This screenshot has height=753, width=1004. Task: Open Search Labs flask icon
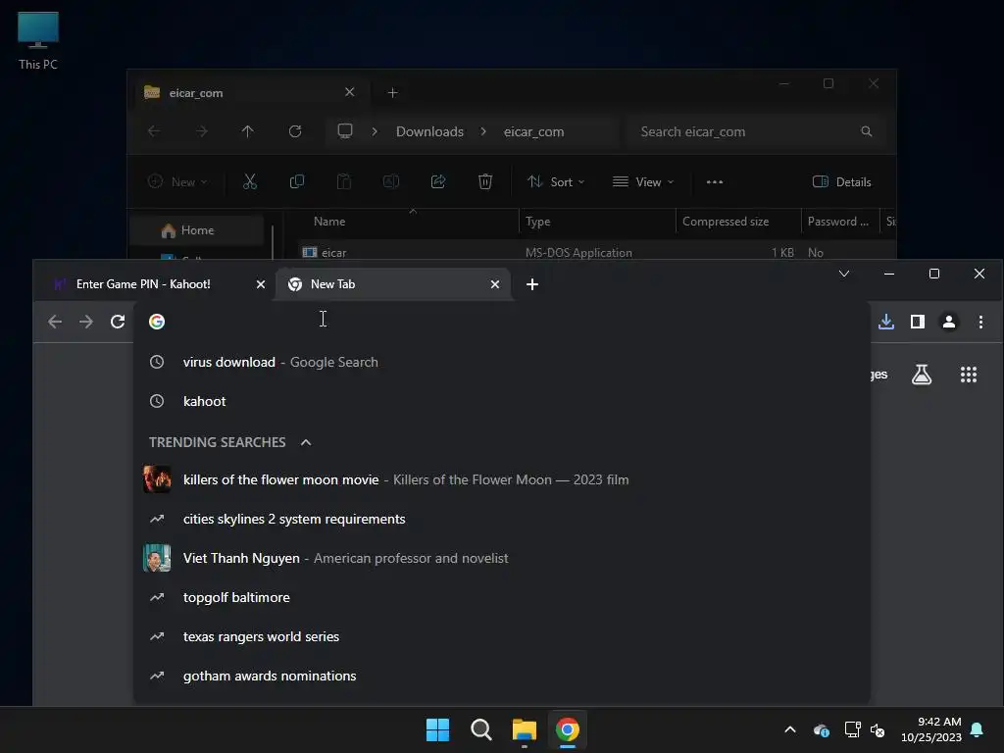[x=922, y=375]
